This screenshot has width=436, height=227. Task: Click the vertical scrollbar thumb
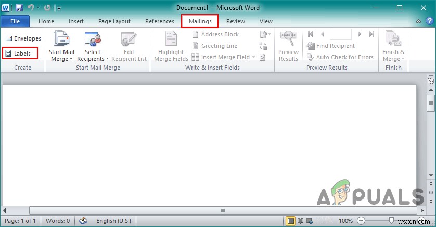(431, 103)
